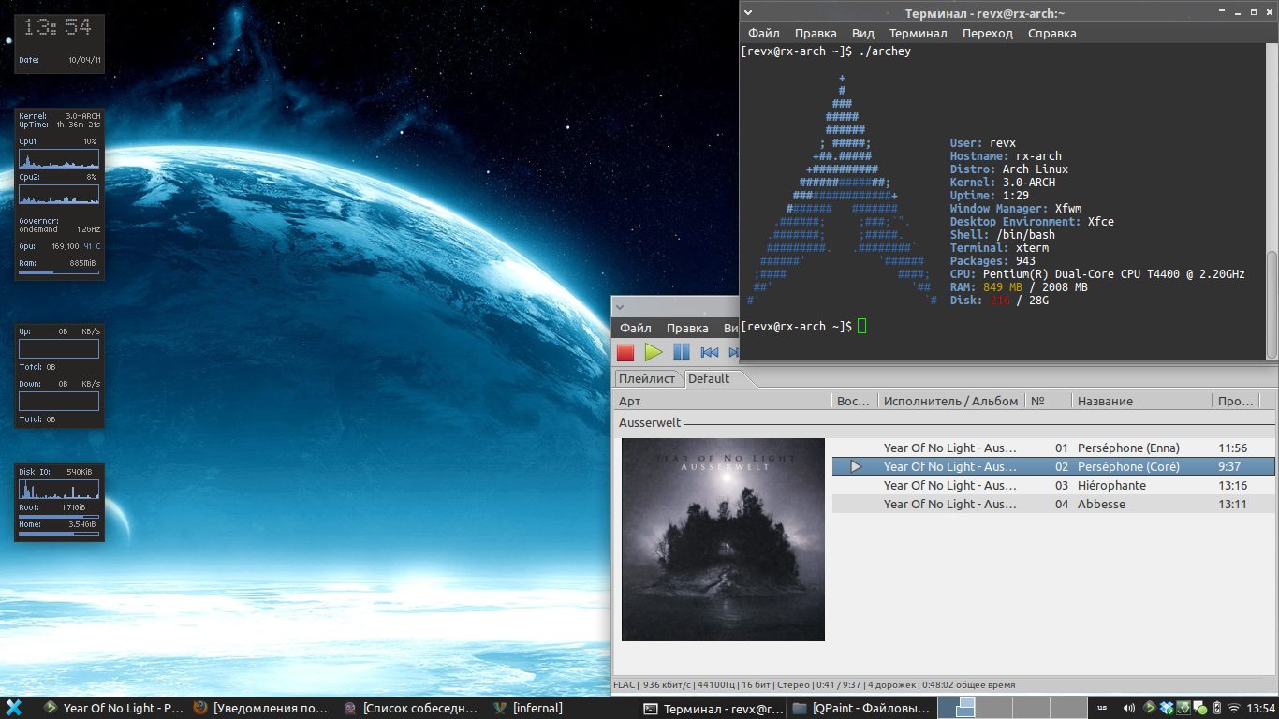Click the us keyboard layout indicator
Screen dimensions: 1279x719
pos(1103,708)
